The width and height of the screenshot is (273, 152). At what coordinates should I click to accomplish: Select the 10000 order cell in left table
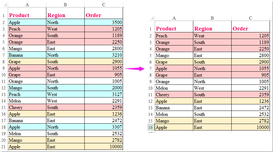click(104, 147)
